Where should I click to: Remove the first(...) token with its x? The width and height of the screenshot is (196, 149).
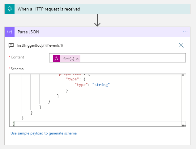[x=77, y=59]
